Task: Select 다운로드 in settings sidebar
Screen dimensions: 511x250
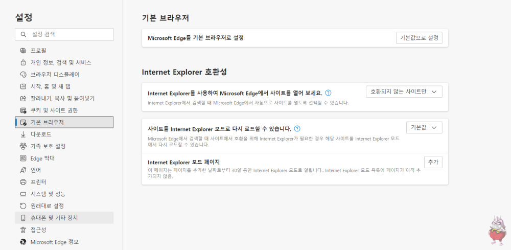Action: pyautogui.click(x=64, y=134)
